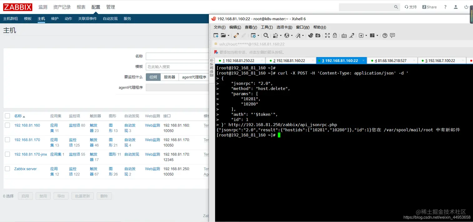Open dropdown arrow beside new tab plus icon
This screenshot has width=473, height=222.
tap(366, 36)
